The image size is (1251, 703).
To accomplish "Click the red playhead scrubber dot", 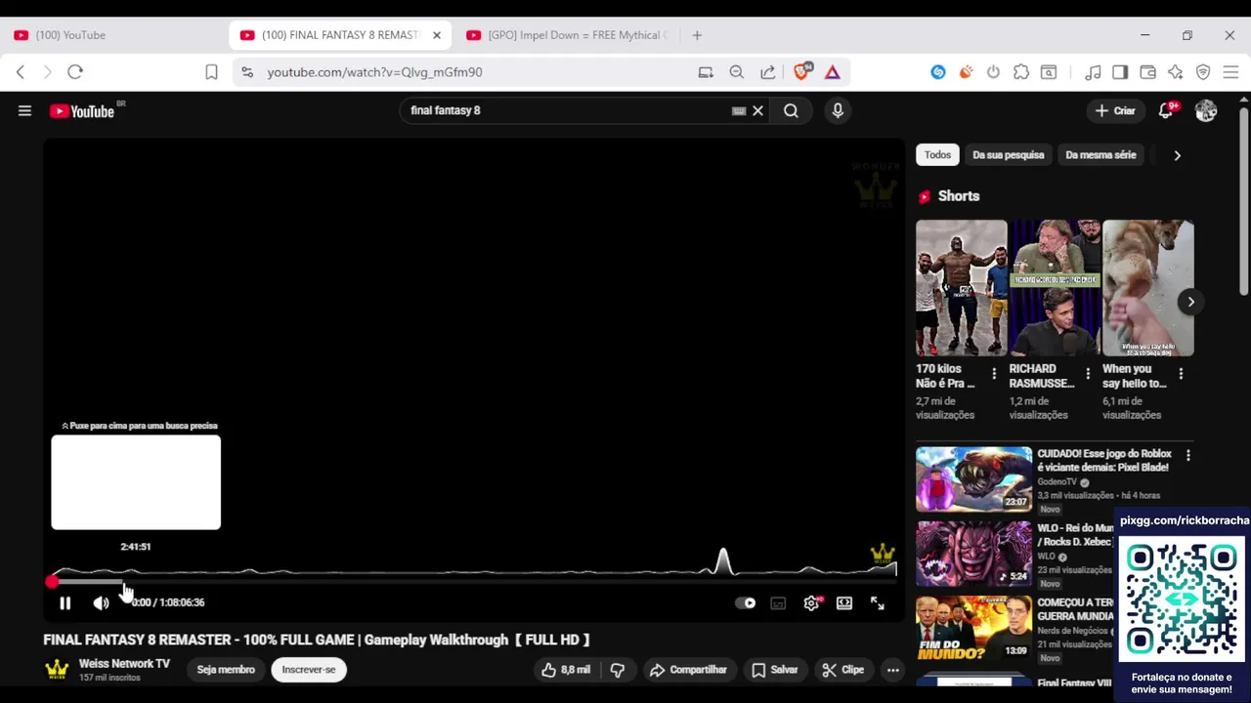I will click(52, 582).
